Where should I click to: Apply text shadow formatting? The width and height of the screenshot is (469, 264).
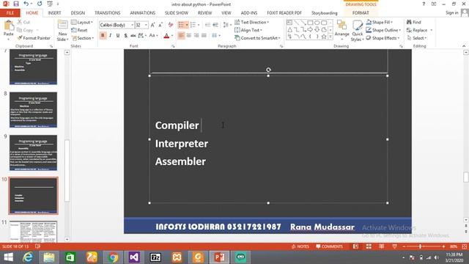(x=125, y=36)
